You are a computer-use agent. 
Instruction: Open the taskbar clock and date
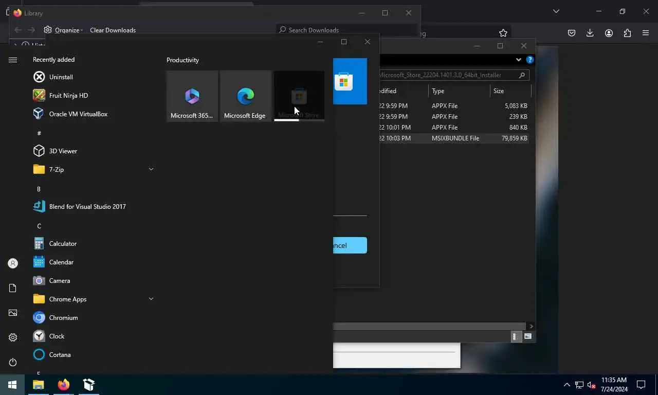pyautogui.click(x=614, y=385)
